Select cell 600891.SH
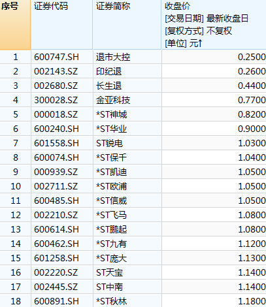 click(x=56, y=301)
